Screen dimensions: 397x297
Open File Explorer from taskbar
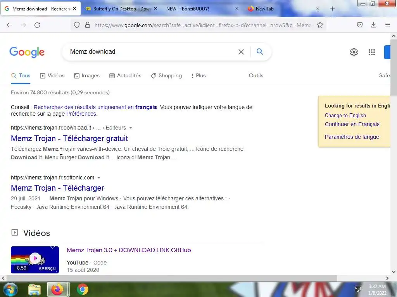pyautogui.click(x=35, y=290)
